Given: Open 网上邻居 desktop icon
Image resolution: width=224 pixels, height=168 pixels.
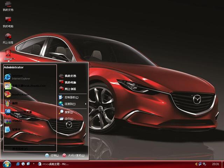Looking at the screenshot, I should (8, 38).
